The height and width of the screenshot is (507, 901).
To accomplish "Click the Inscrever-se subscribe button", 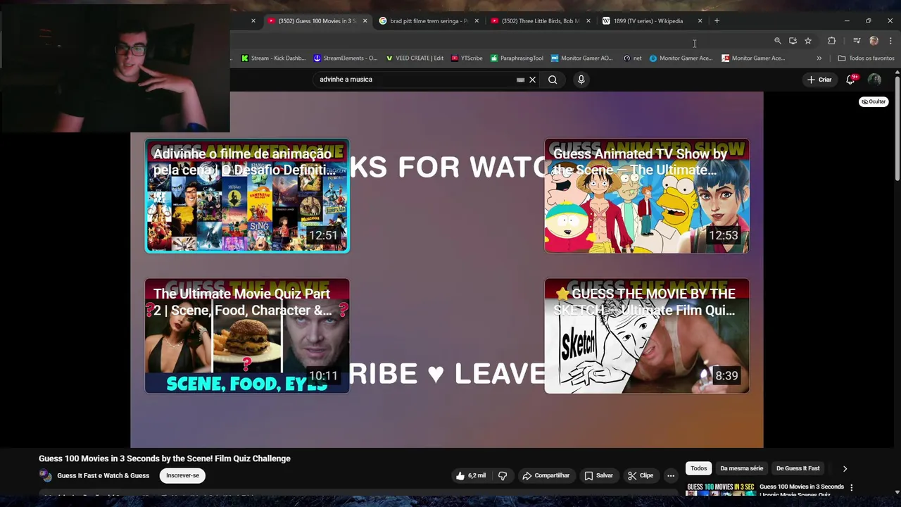I will click(x=182, y=475).
